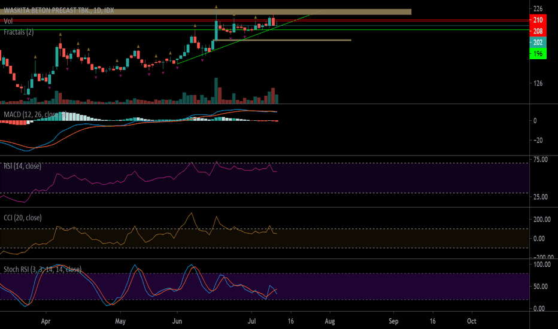Click the red 208 price label
Viewport: 558px width, 329px height.
538,31
